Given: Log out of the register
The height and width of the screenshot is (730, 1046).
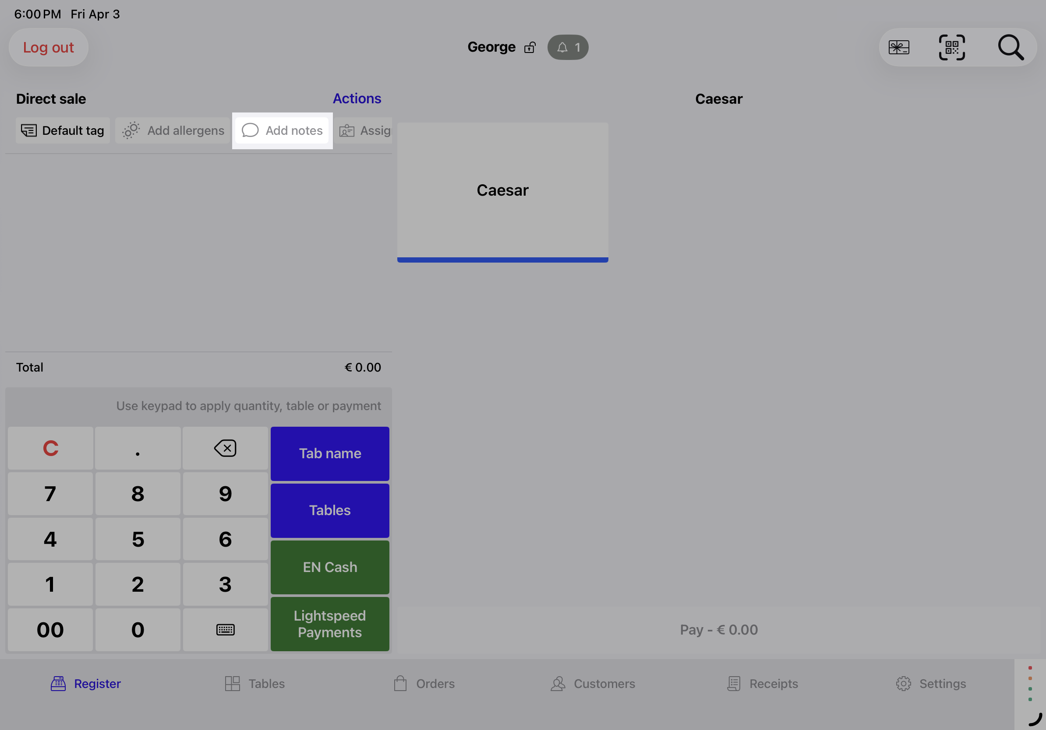Looking at the screenshot, I should point(48,47).
